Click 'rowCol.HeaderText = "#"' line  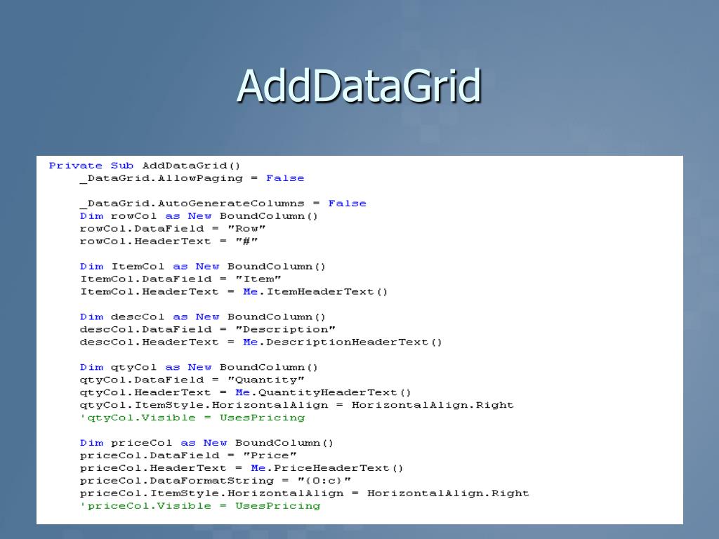169,241
